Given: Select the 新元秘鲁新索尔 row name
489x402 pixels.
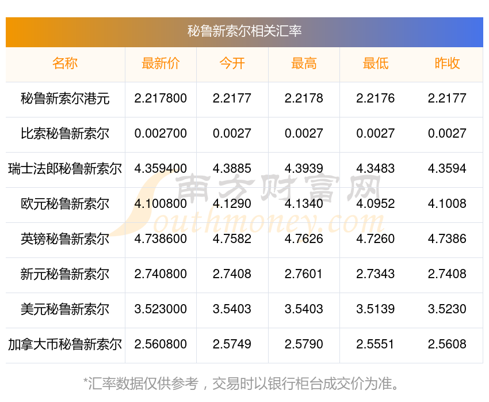Looking at the screenshot, I should click(65, 274).
